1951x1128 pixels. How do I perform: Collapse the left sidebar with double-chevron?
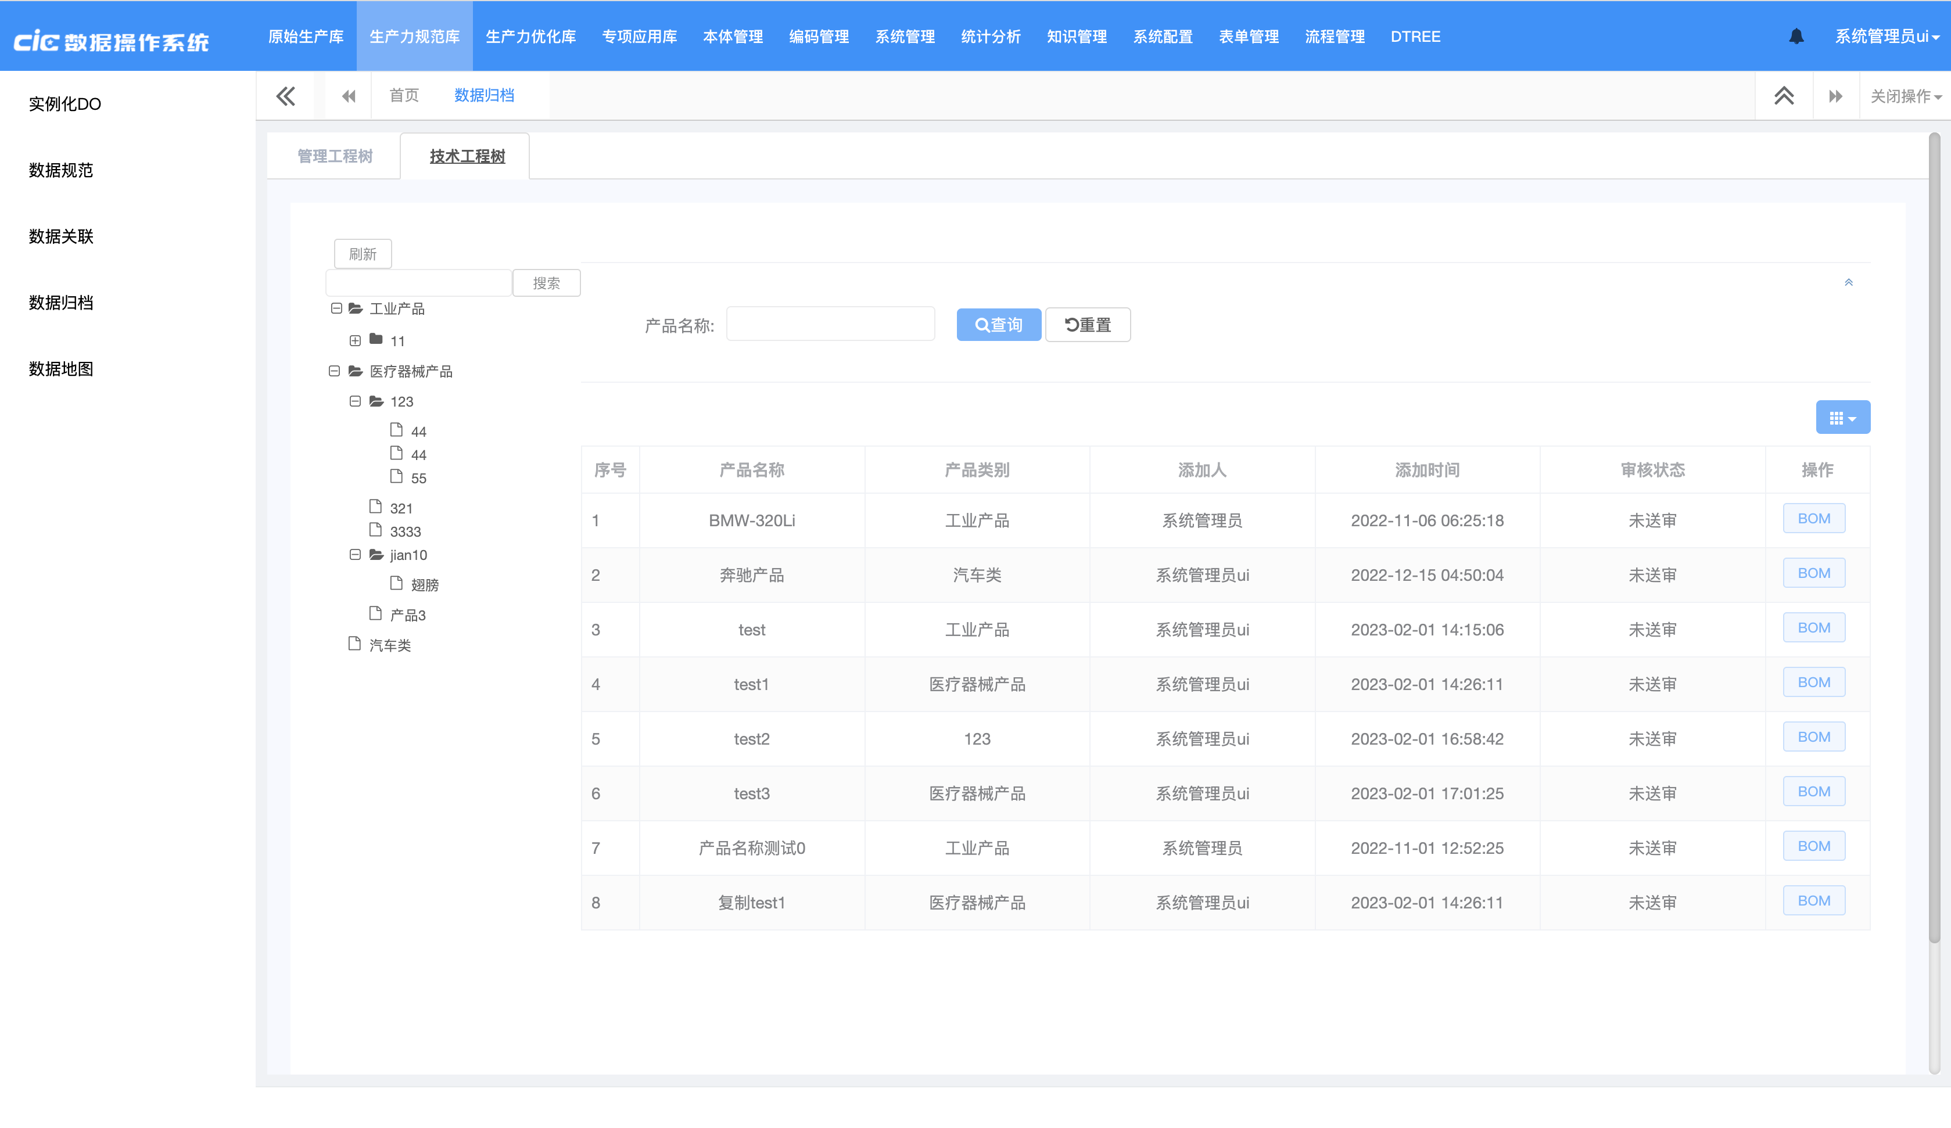pyautogui.click(x=285, y=96)
